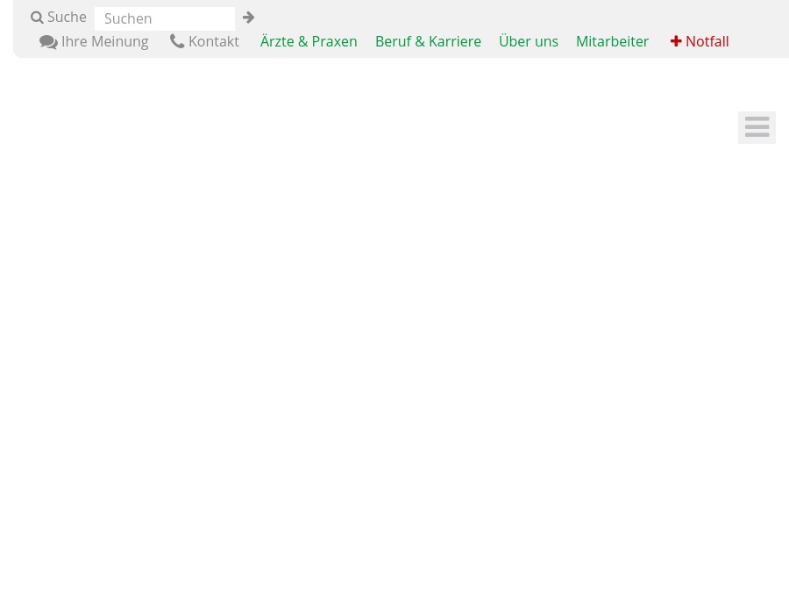View the about us page
The height and width of the screenshot is (614, 789).
(x=528, y=41)
